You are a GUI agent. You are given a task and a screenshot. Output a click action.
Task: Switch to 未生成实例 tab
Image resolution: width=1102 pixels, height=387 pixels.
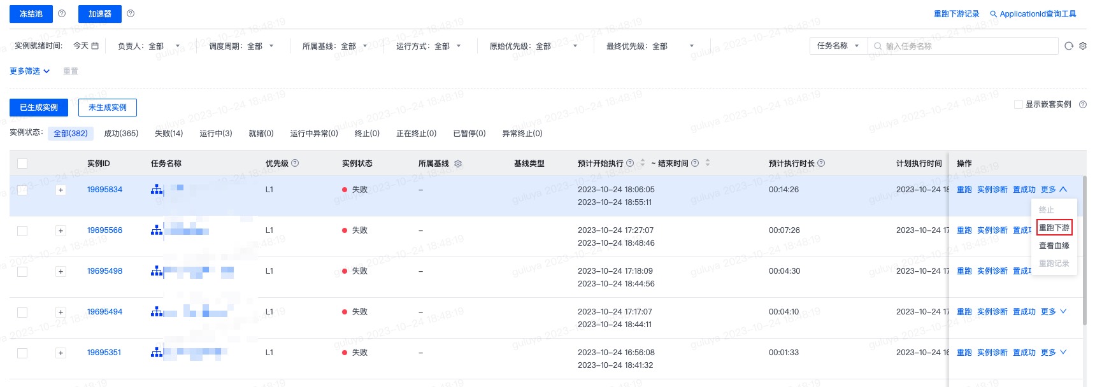point(108,108)
